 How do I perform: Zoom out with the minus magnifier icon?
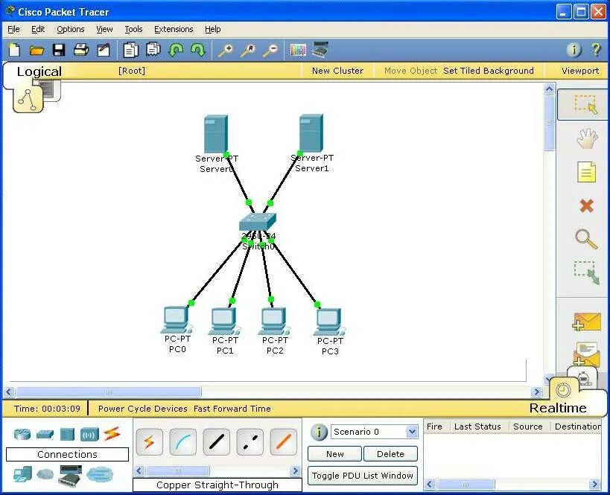point(270,50)
